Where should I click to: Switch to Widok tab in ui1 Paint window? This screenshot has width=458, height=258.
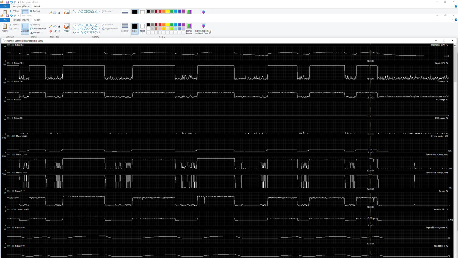click(37, 20)
